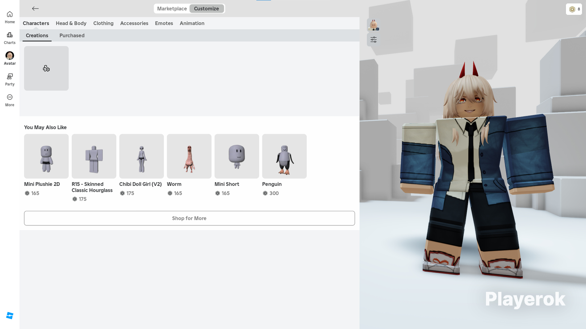Open the Robux balance indicator

pyautogui.click(x=574, y=9)
